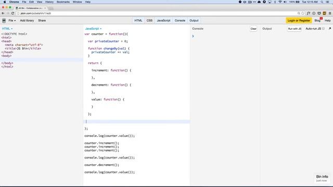The height and width of the screenshot is (187, 333).
Task: Click the Bluetooth icon in menu bar
Action: tap(275, 2)
